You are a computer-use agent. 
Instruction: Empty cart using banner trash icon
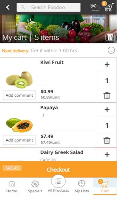coord(110,37)
